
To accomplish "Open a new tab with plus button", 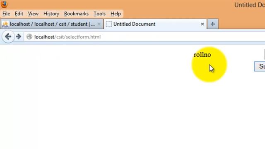I will [212, 24].
